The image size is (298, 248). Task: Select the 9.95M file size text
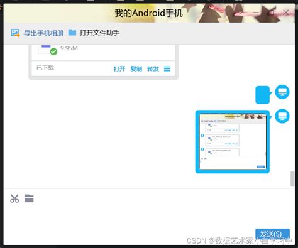point(69,48)
